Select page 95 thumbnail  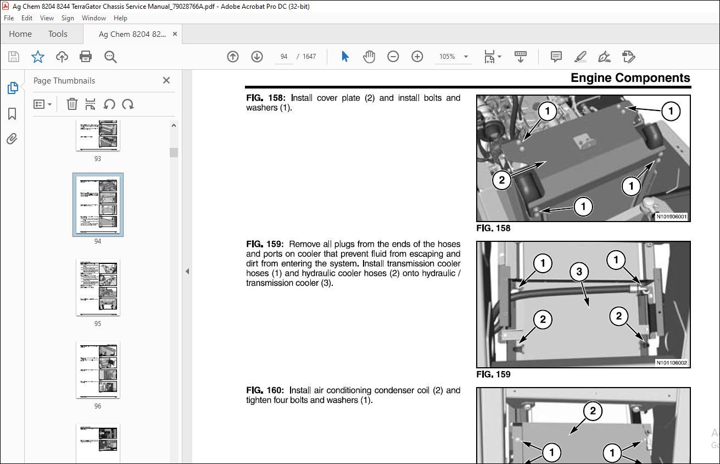coord(98,288)
